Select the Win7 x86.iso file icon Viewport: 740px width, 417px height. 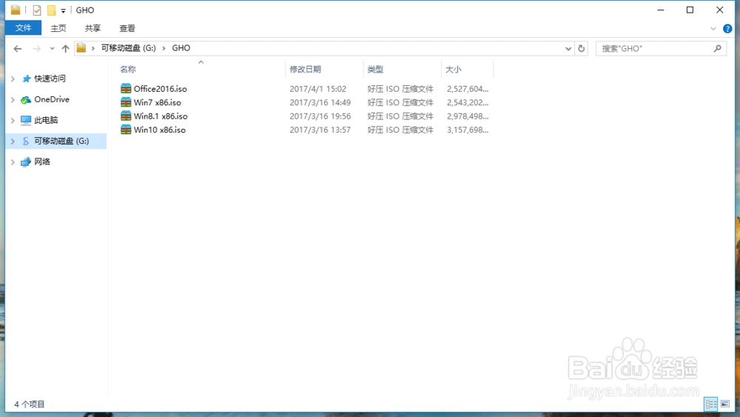tap(126, 102)
